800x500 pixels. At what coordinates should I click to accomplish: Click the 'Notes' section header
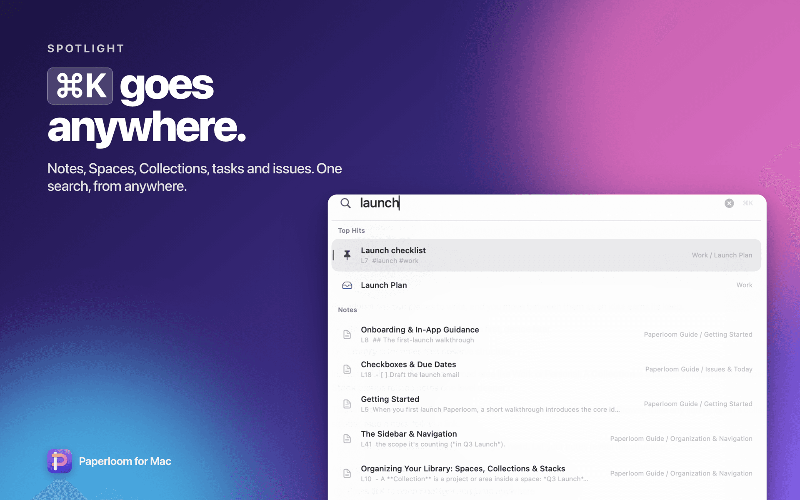tap(347, 310)
